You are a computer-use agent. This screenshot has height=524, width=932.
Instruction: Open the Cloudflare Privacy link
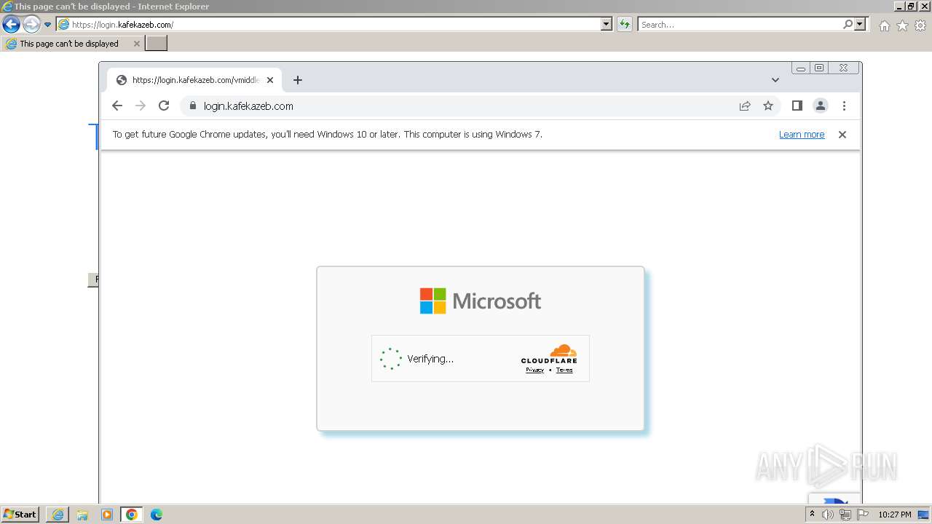pyautogui.click(x=535, y=370)
